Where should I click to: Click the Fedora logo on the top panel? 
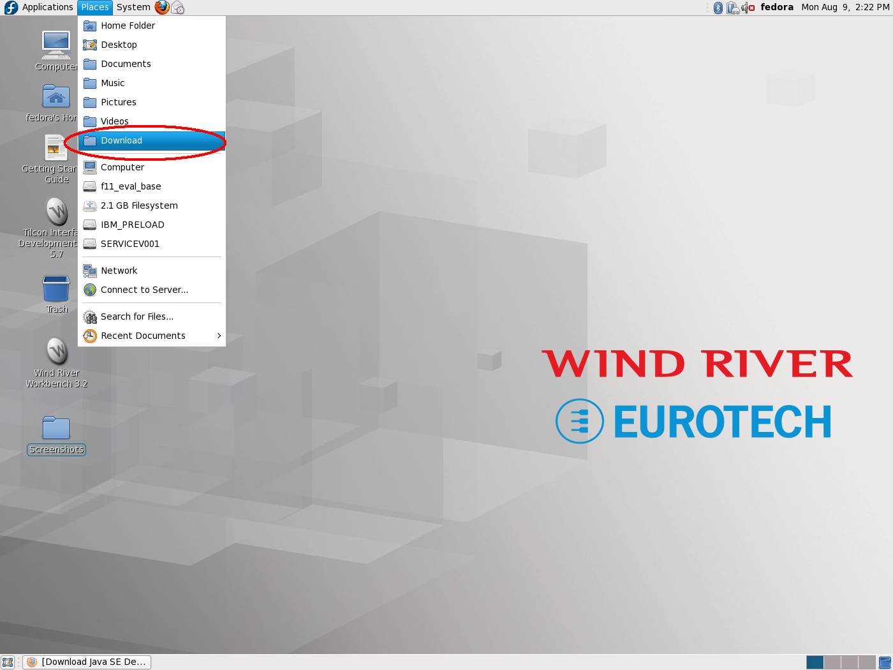point(11,8)
